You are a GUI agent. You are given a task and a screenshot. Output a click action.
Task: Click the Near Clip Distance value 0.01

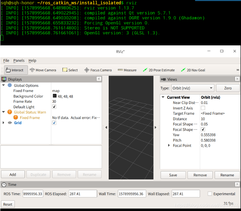point(204,102)
